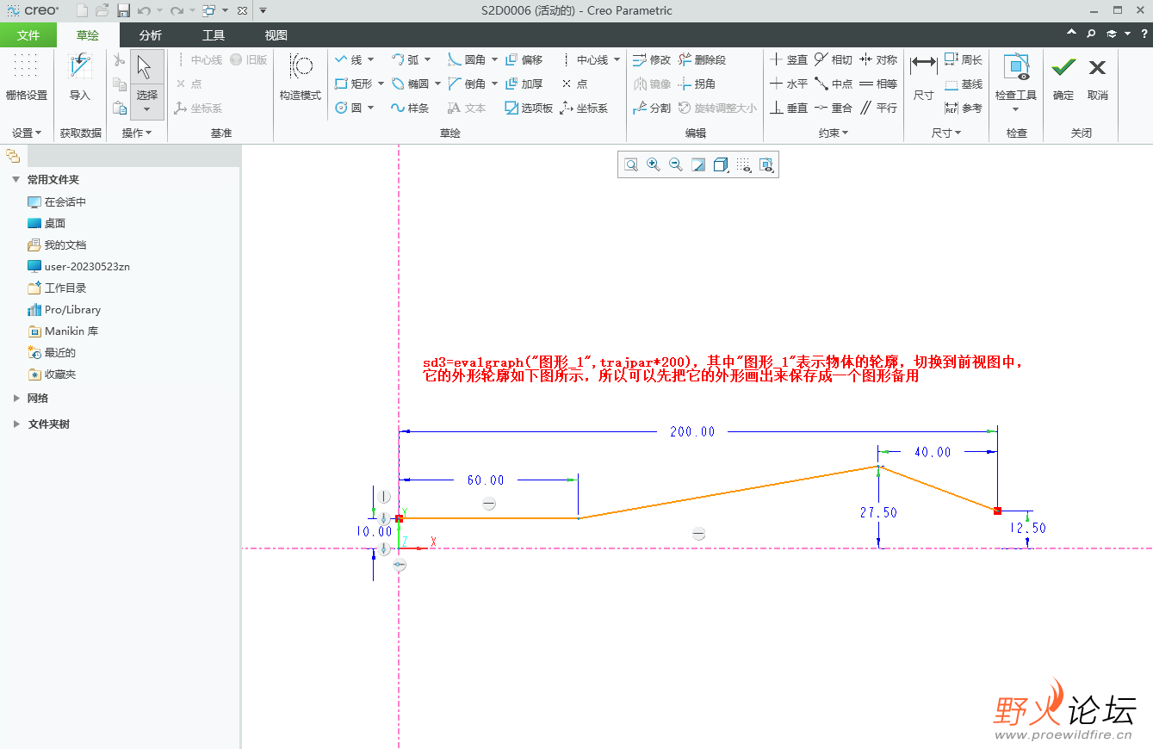Open Pro/Library folder
The height and width of the screenshot is (749, 1153).
(x=64, y=309)
